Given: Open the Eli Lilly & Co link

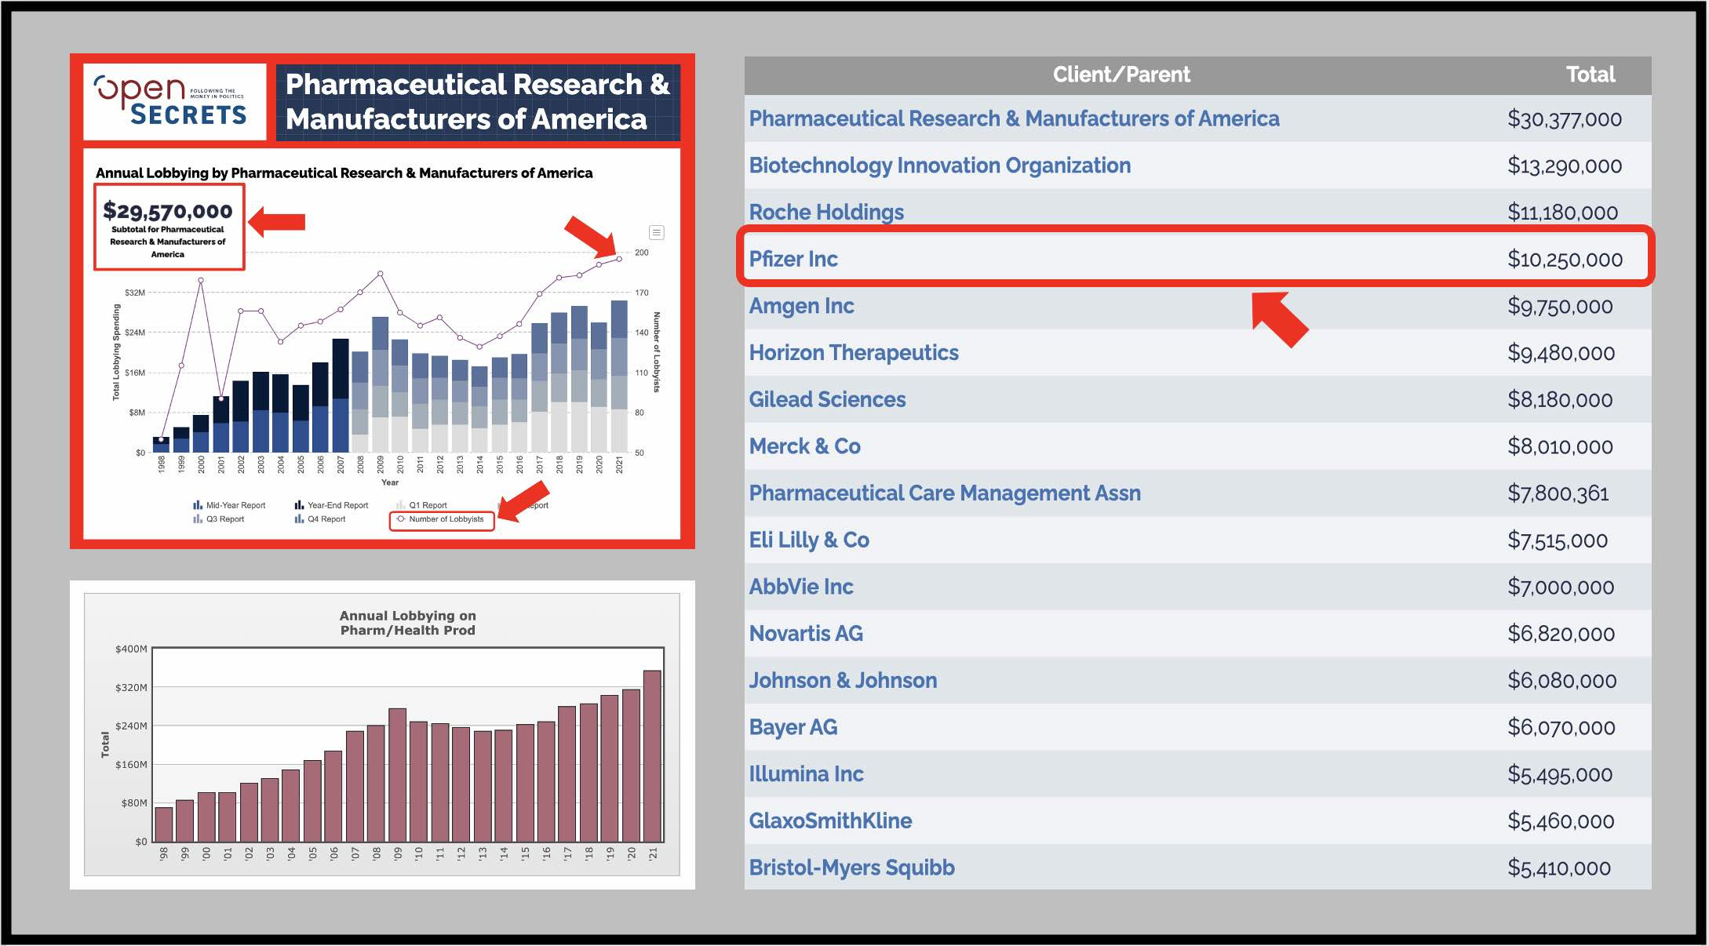Looking at the screenshot, I should coord(809,540).
